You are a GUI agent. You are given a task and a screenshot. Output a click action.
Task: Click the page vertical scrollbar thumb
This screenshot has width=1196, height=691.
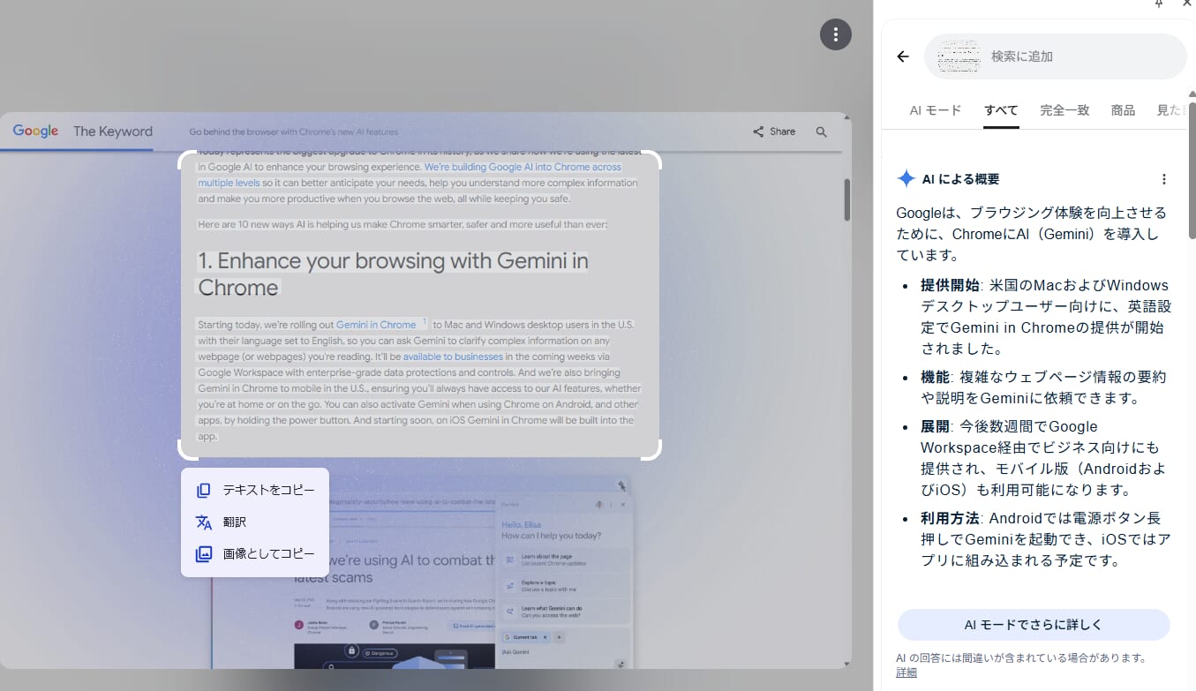[x=847, y=200]
